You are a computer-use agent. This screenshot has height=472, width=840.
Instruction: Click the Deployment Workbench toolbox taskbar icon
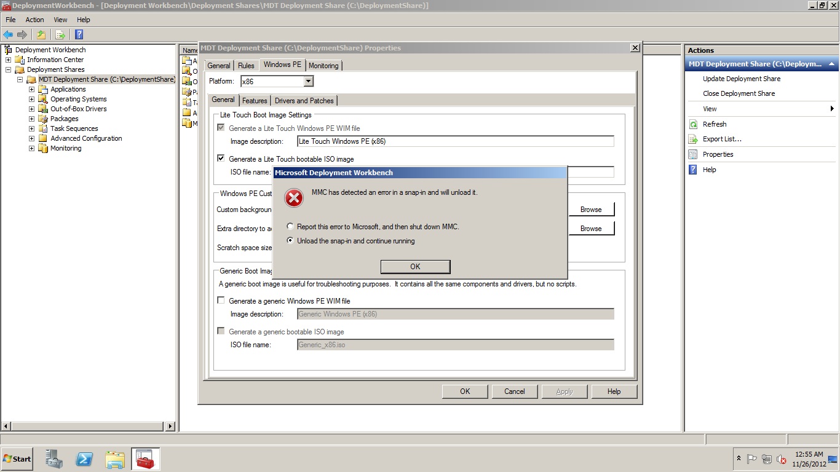pos(145,459)
